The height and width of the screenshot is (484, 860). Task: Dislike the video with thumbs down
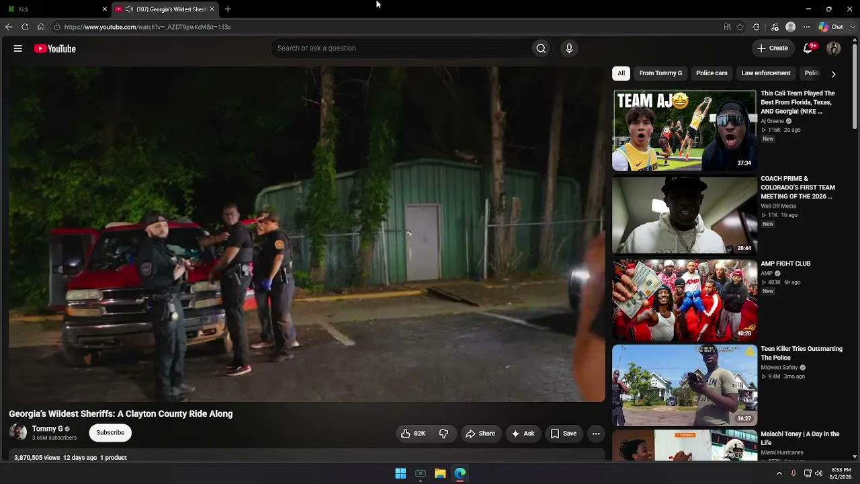pos(443,434)
